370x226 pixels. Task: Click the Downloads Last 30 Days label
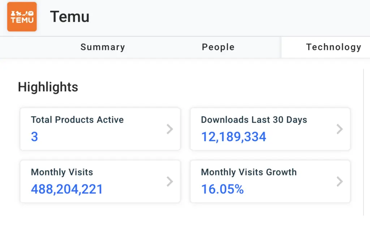pos(254,120)
